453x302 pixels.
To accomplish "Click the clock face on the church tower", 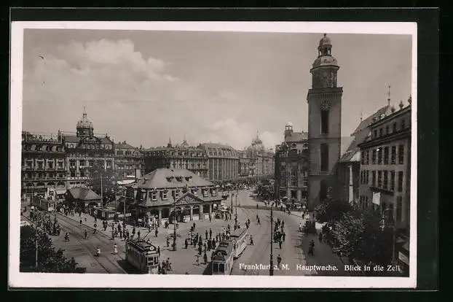I will point(325,106).
